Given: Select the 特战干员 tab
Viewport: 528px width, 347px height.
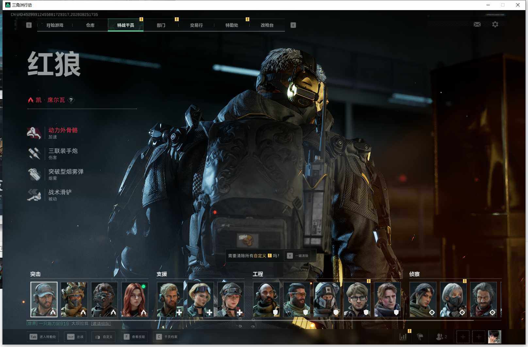Looking at the screenshot, I should pos(126,25).
